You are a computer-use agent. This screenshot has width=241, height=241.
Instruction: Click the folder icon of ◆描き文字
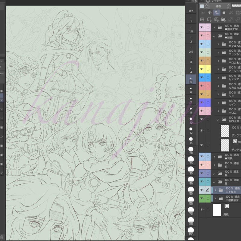[220, 27]
